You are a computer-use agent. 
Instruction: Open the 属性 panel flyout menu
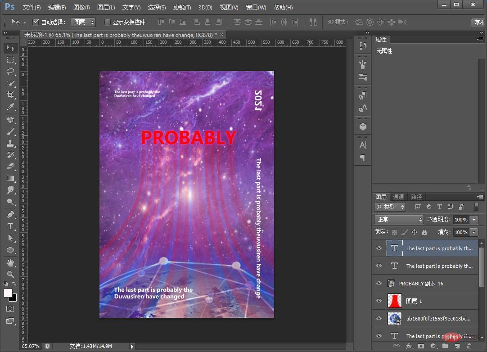tap(480, 40)
